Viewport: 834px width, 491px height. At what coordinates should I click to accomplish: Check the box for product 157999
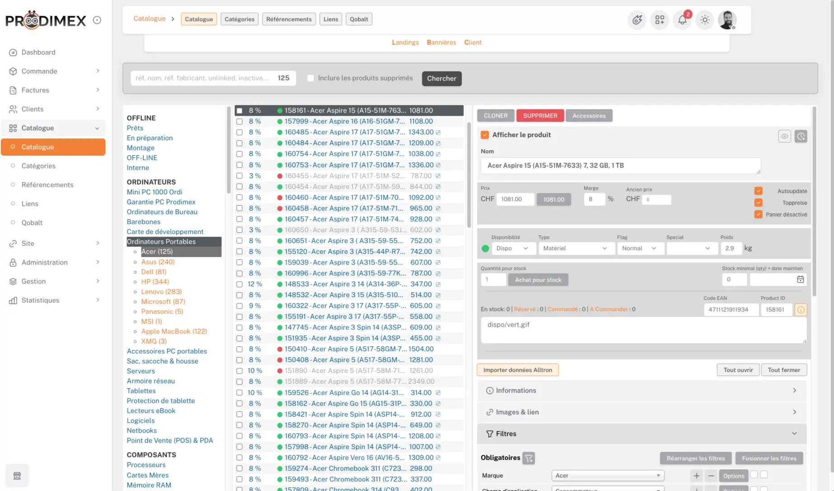coord(239,122)
